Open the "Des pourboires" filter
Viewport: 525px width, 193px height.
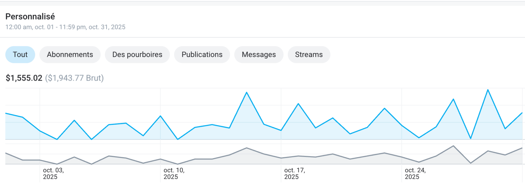click(137, 55)
